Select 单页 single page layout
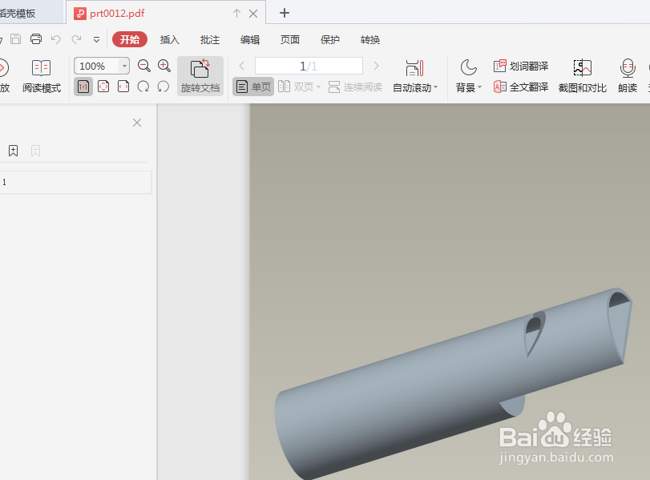The height and width of the screenshot is (480, 650). pos(253,87)
